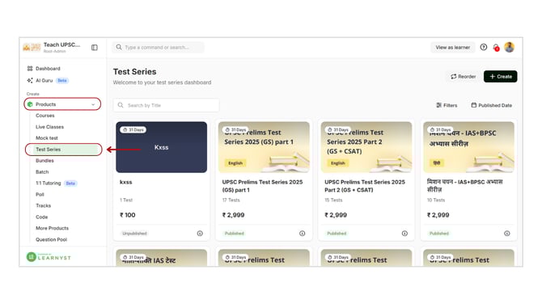Open the notifications bell icon

tap(496, 48)
